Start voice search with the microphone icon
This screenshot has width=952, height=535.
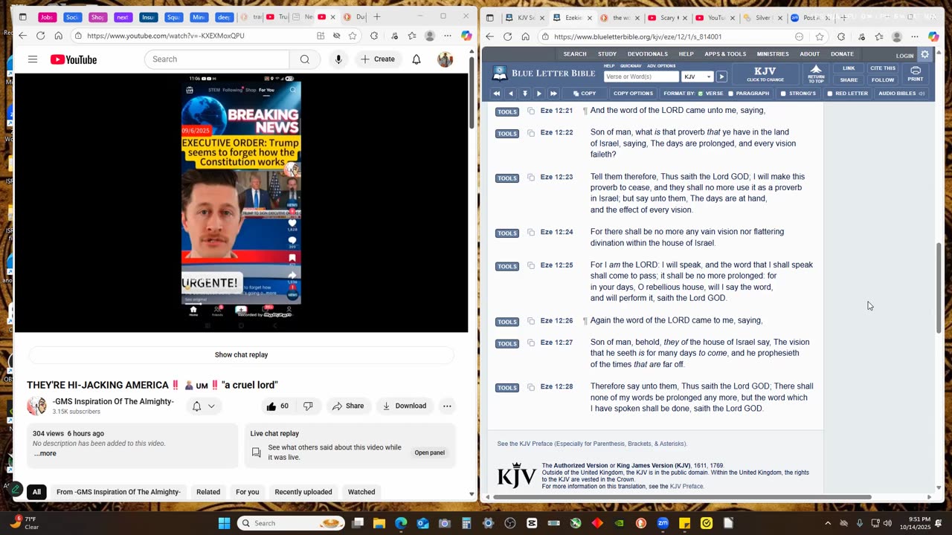(338, 59)
